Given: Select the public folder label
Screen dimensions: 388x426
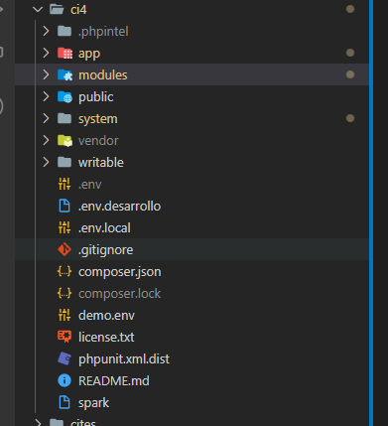Looking at the screenshot, I should pyautogui.click(x=96, y=97).
